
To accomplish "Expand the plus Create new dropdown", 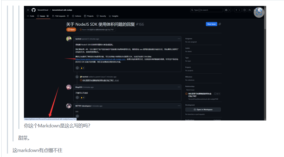I will click(238, 10).
